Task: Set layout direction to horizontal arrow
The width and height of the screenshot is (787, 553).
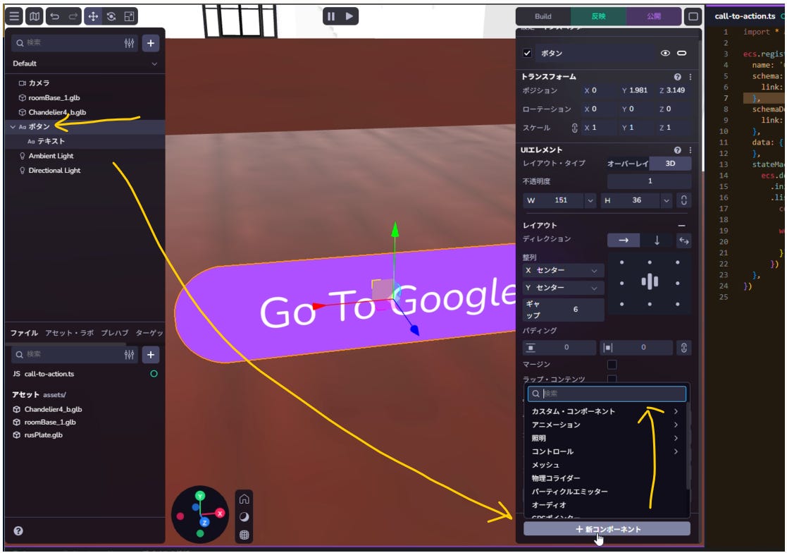Action: coord(624,241)
